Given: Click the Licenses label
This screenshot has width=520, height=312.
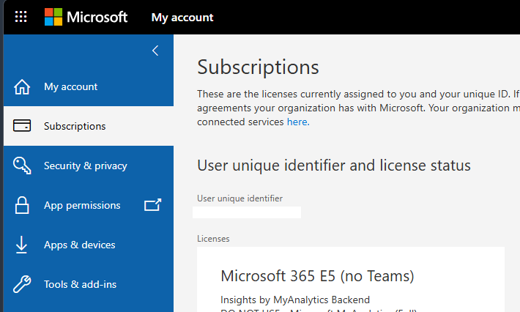Looking at the screenshot, I should coord(213,239).
